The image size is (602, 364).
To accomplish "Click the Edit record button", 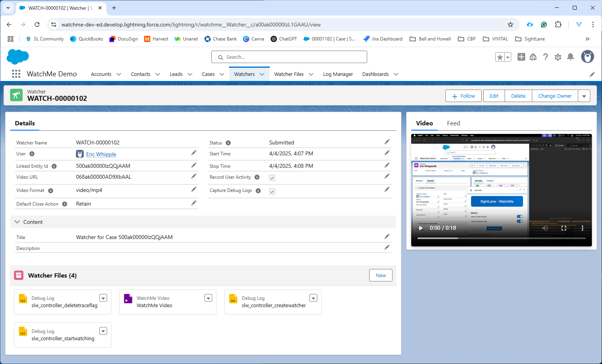I will pos(494,96).
